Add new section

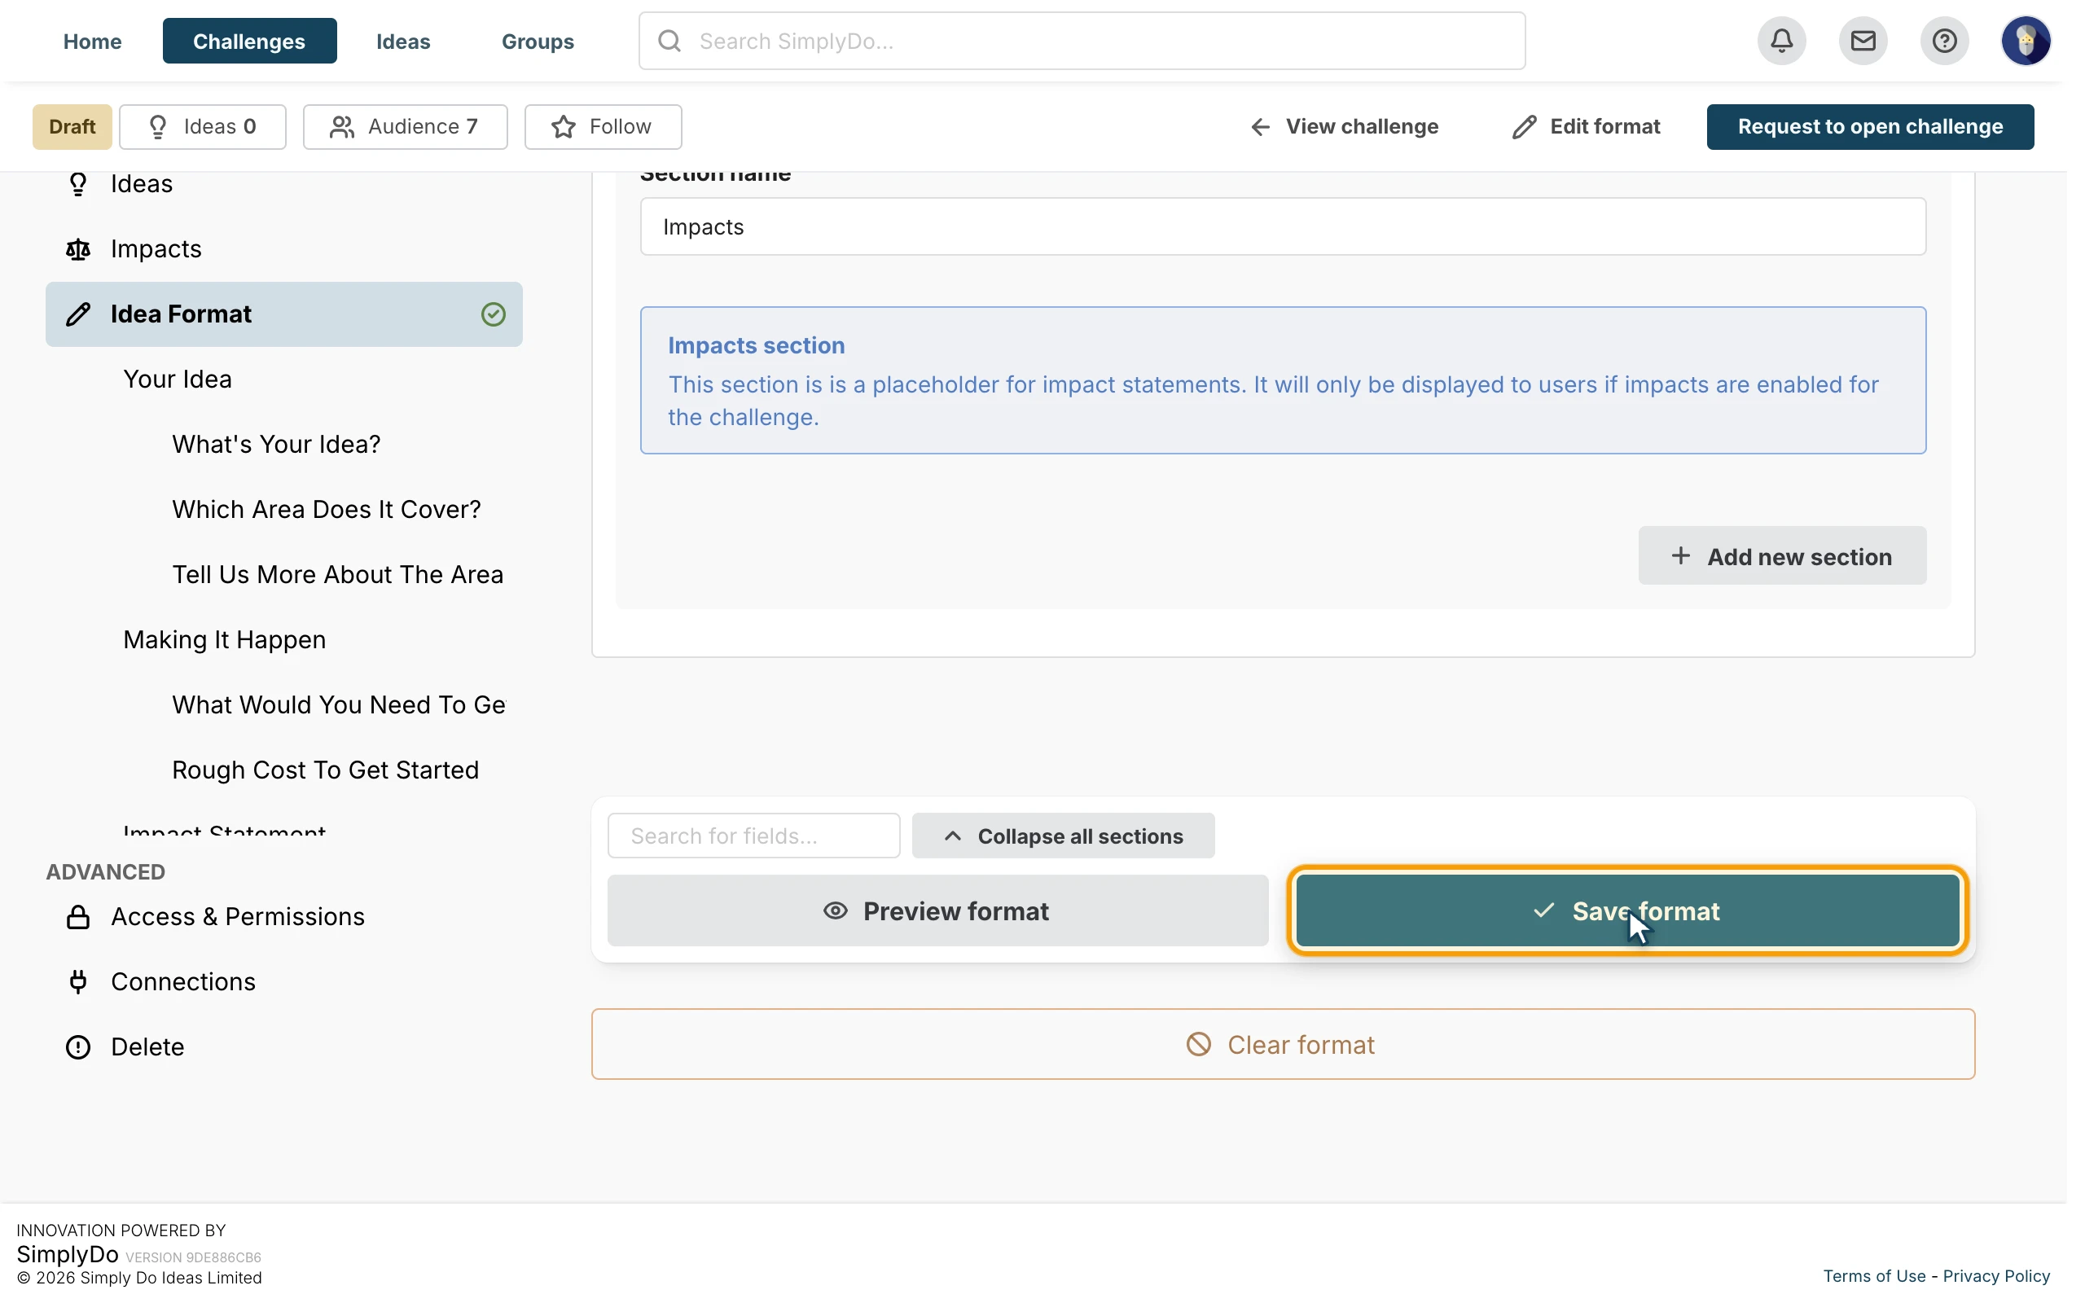click(x=1782, y=556)
